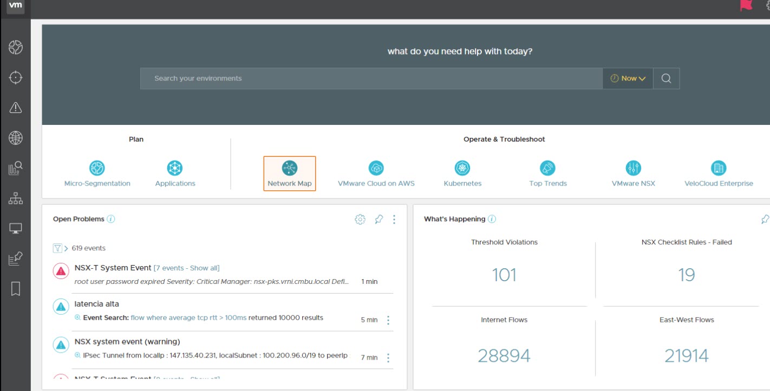This screenshot has height=391, width=770.
Task: Open the Network Map tile
Action: click(x=289, y=174)
